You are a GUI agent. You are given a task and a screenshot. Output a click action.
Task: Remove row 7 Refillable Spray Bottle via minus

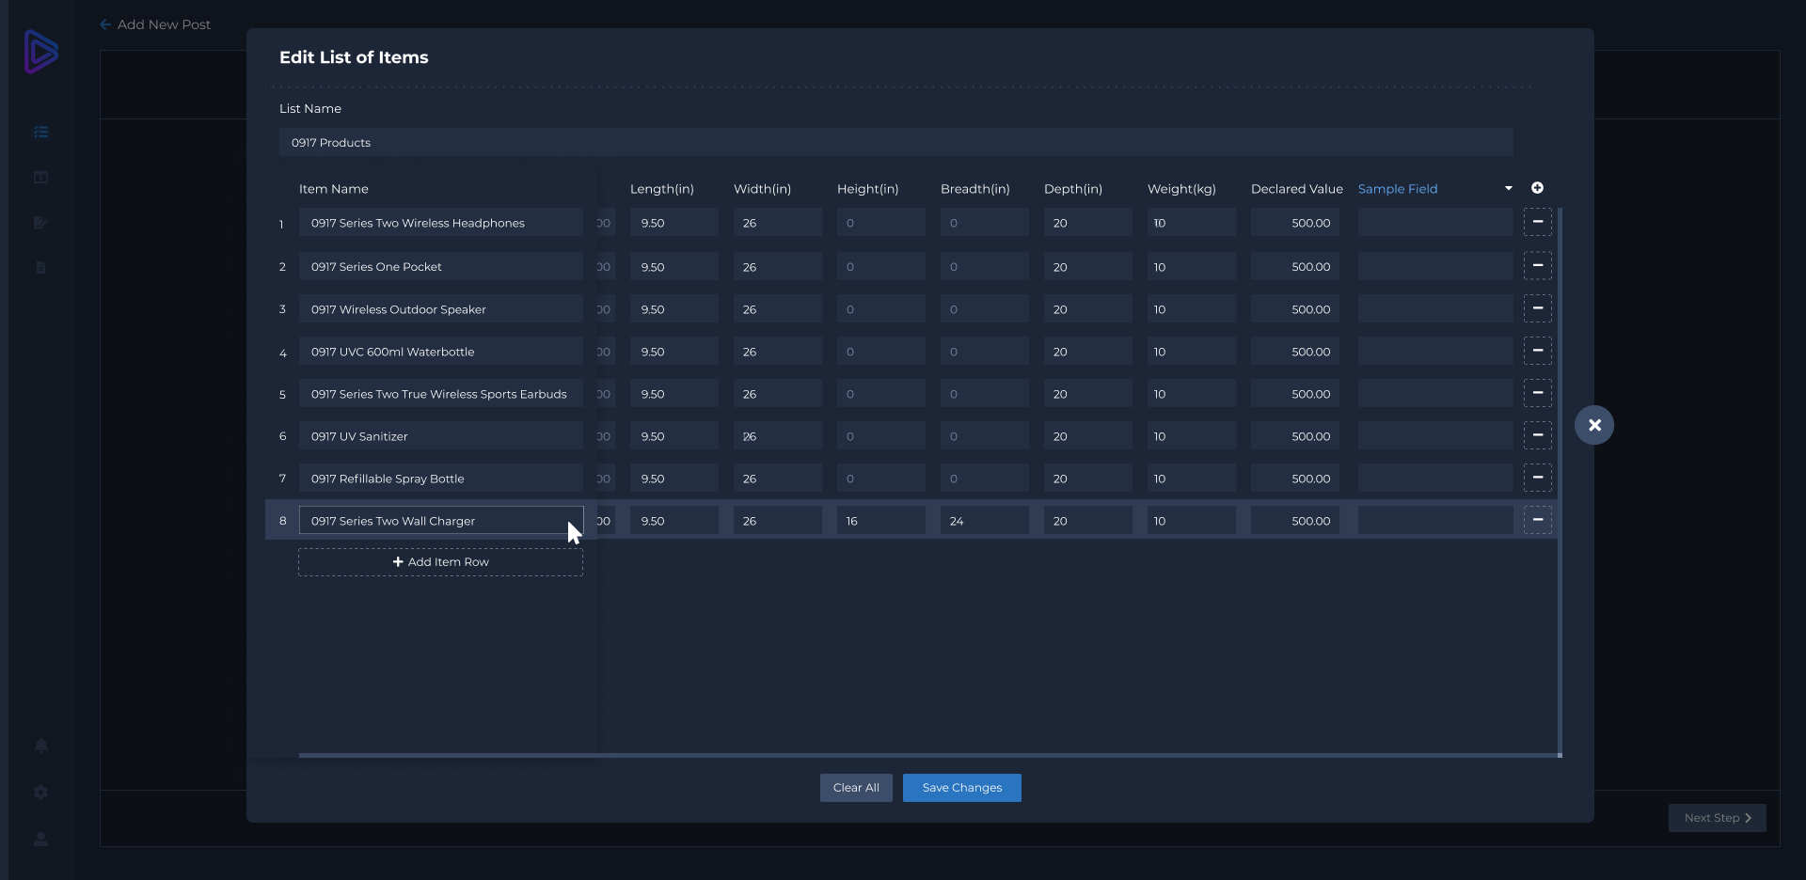pyautogui.click(x=1537, y=478)
